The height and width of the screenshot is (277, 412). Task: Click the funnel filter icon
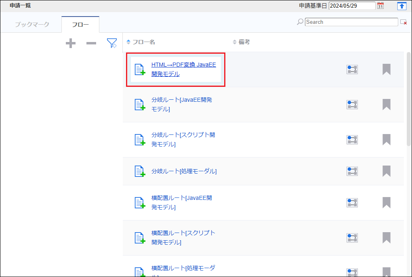tap(112, 43)
